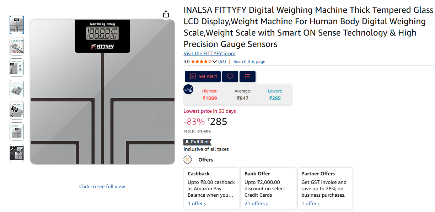Select the fifth tilted scale thumbnail

point(17,110)
